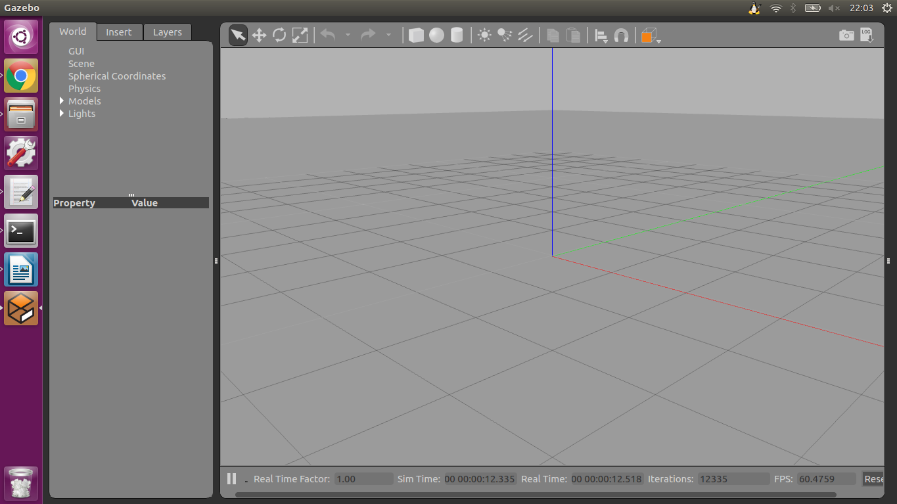This screenshot has width=897, height=504.
Task: Expand the Models tree node
Action: [62, 101]
